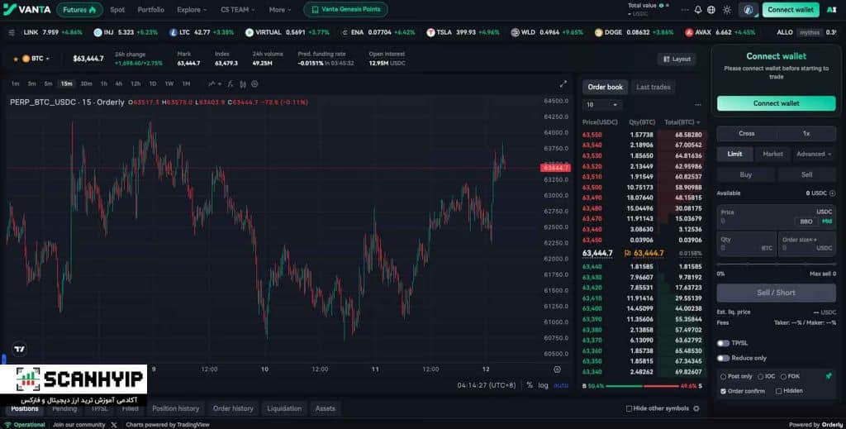Open the Advanced order type dropdown
The height and width of the screenshot is (429, 846).
pyautogui.click(x=814, y=155)
